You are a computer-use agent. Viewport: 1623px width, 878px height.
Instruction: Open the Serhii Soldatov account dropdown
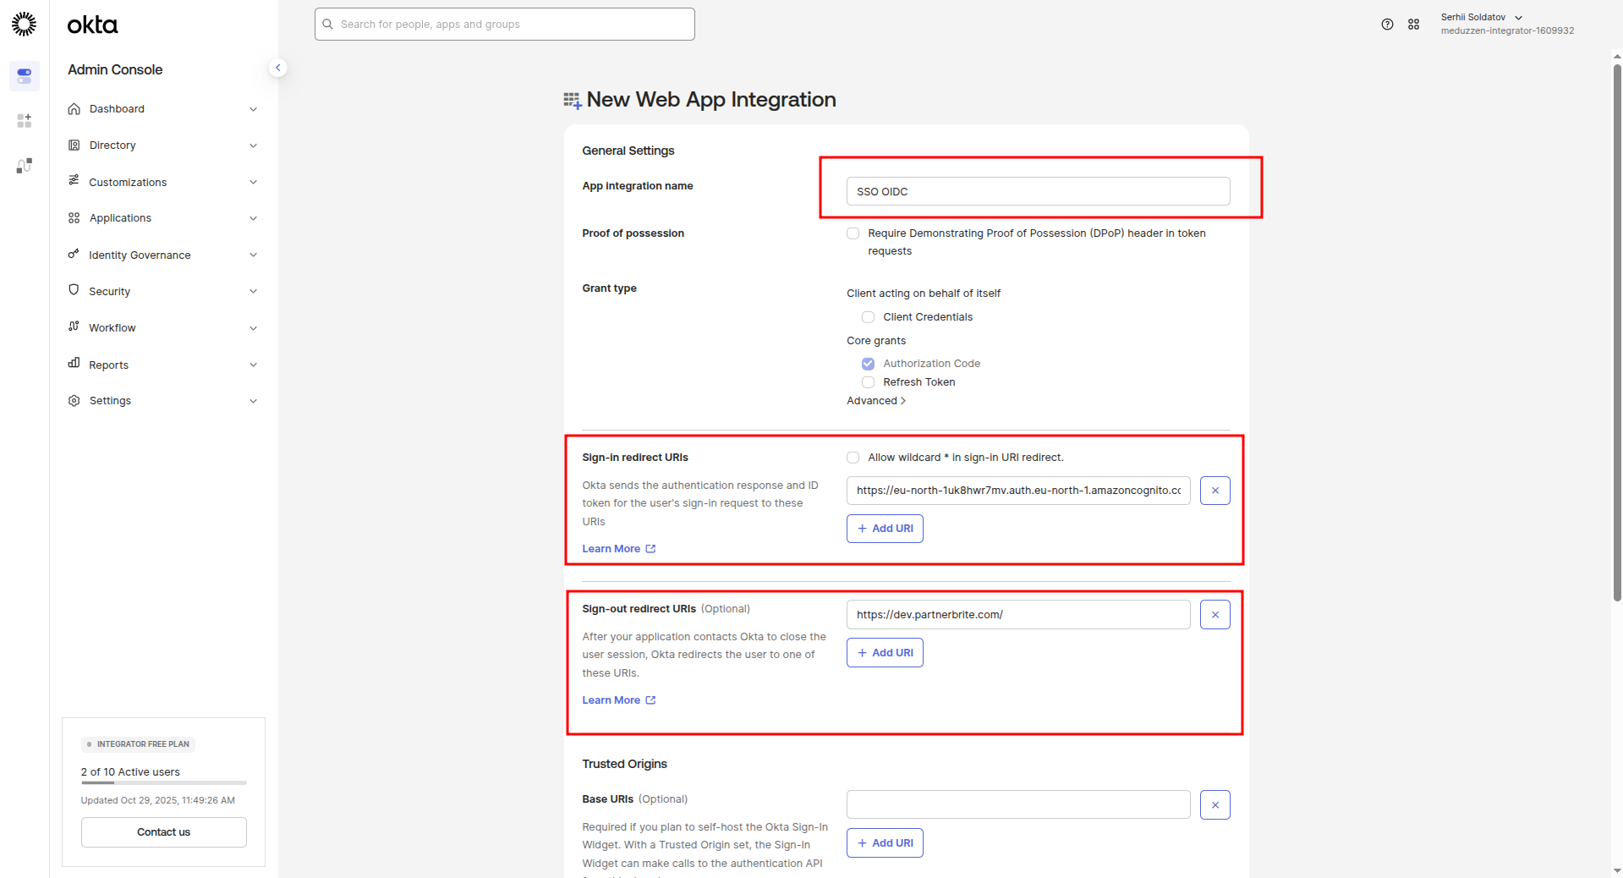(x=1507, y=24)
